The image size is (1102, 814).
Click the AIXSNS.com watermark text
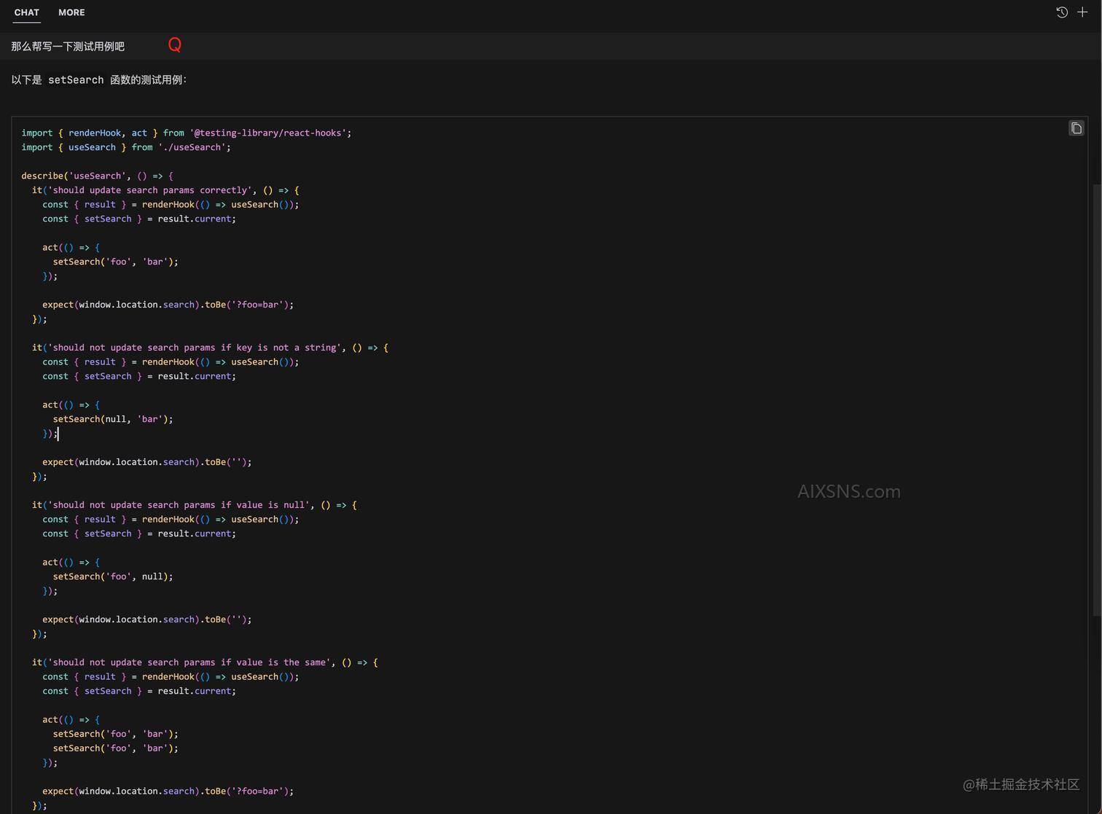point(848,492)
